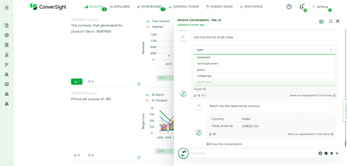Like the Prince score insight
The height and width of the screenshot is (166, 348).
[x=77, y=155]
